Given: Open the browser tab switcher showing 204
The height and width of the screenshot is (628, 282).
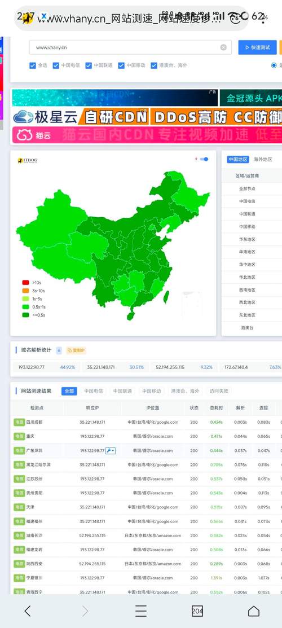Looking at the screenshot, I should [x=197, y=611].
